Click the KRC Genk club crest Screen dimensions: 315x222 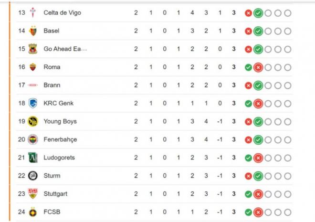click(x=32, y=103)
